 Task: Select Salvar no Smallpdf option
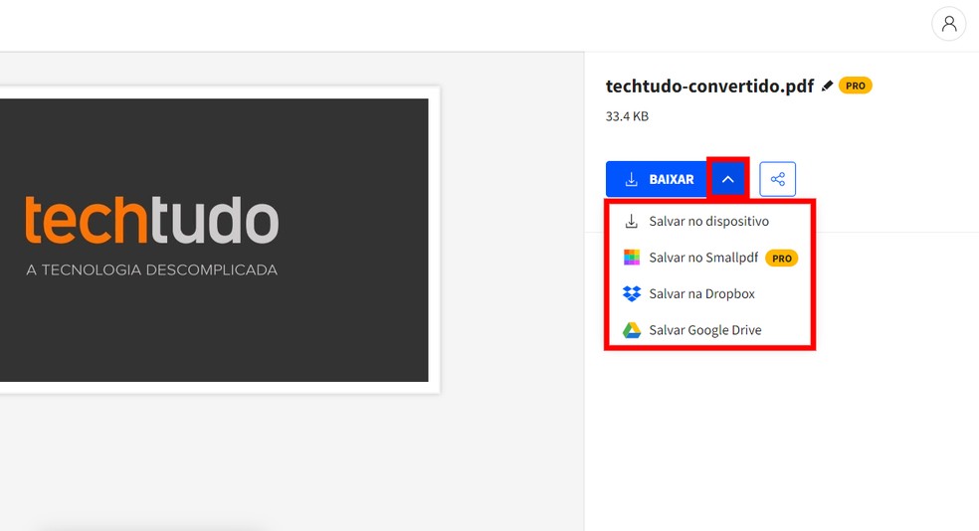click(x=709, y=258)
